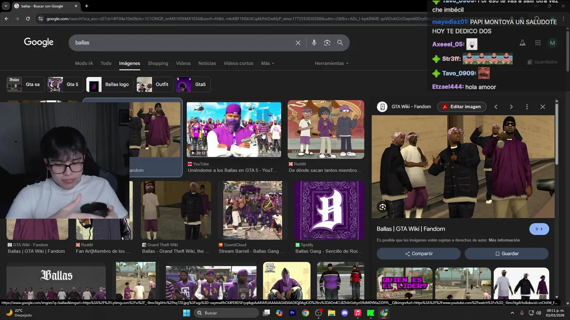Open Kick app from taskbar
This screenshot has height=320, width=570.
(x=370, y=313)
